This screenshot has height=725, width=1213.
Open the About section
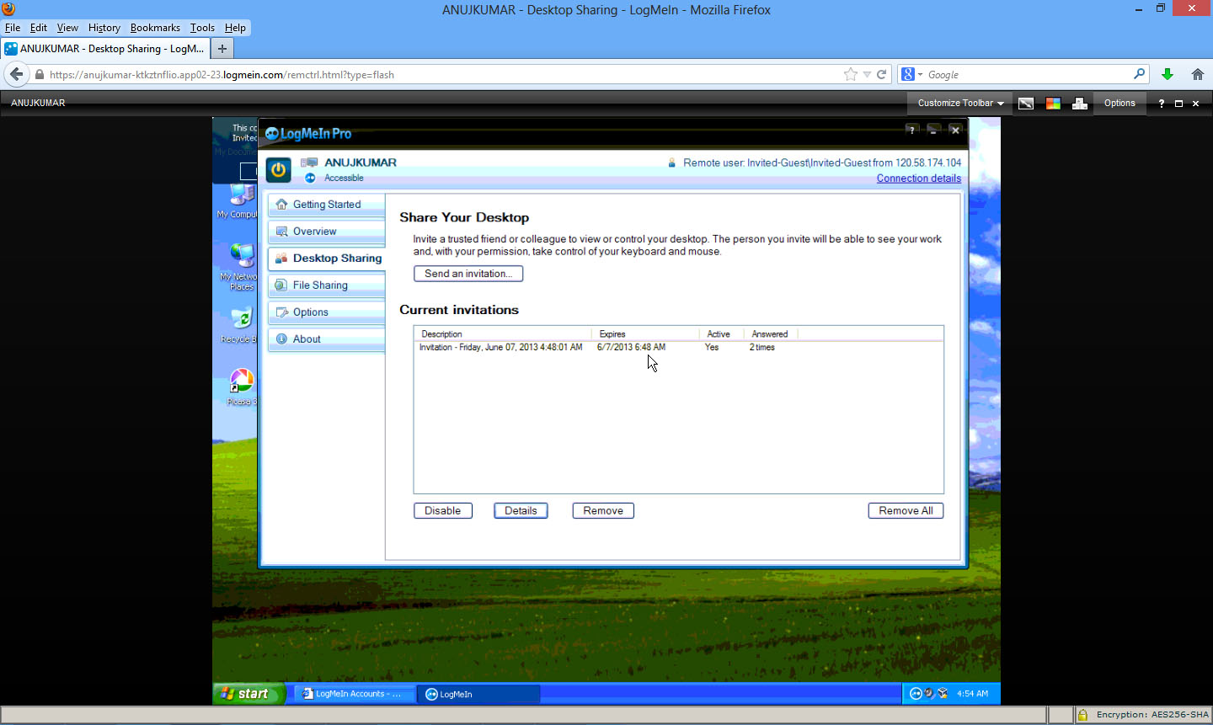pos(326,339)
